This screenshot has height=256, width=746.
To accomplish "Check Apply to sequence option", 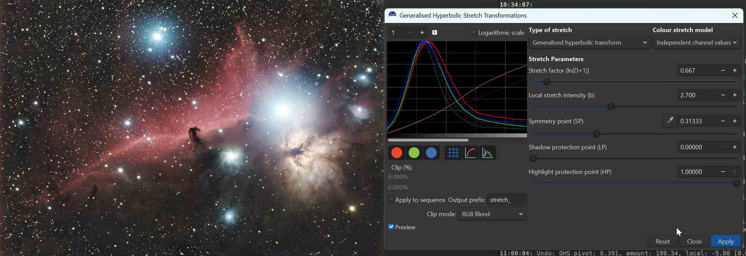I will pyautogui.click(x=391, y=200).
